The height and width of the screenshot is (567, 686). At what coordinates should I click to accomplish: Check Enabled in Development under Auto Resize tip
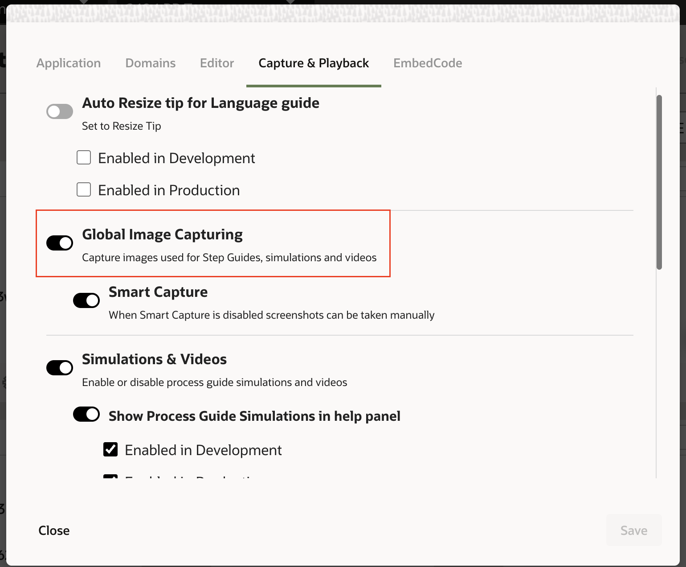coord(84,157)
